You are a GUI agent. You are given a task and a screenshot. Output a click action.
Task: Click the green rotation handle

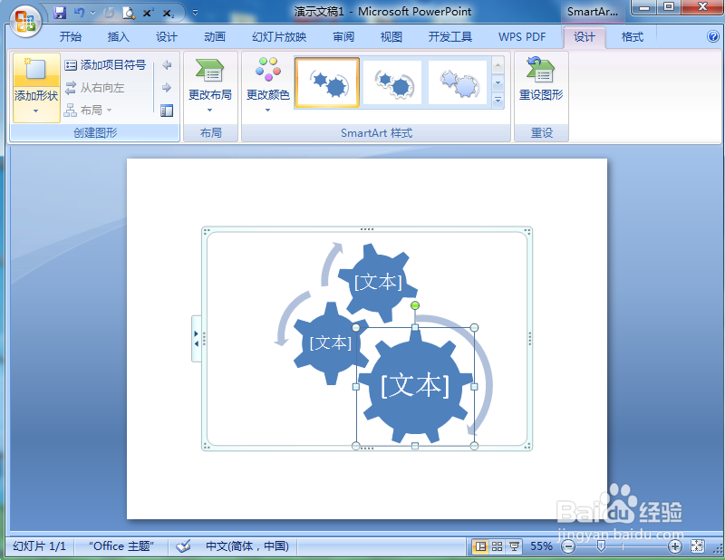[415, 305]
